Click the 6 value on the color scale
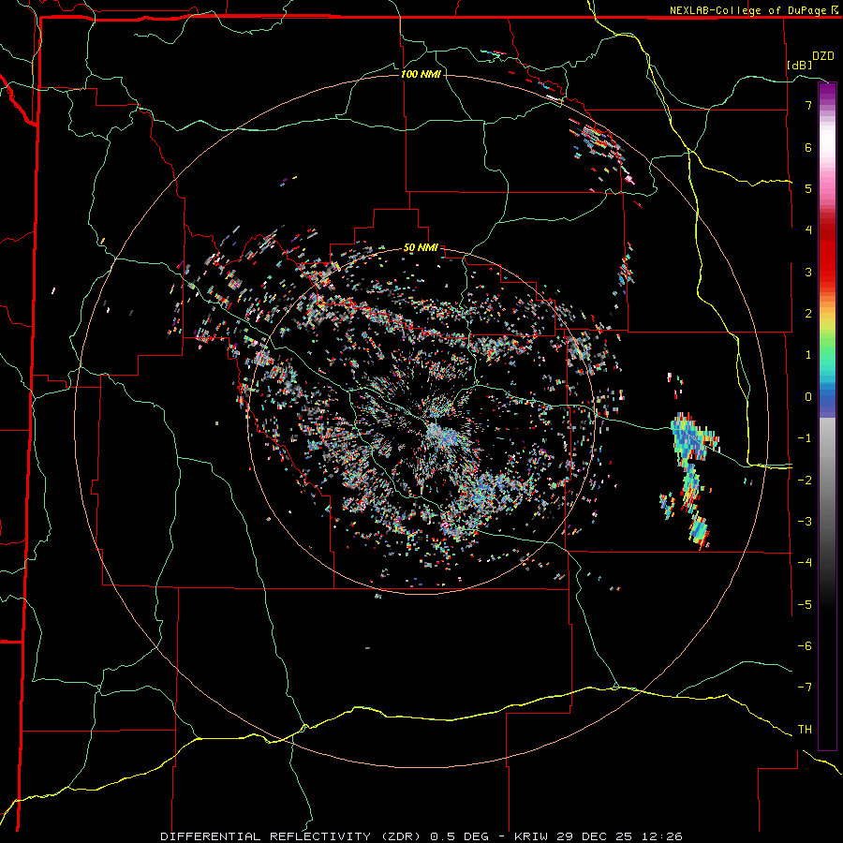 click(808, 147)
